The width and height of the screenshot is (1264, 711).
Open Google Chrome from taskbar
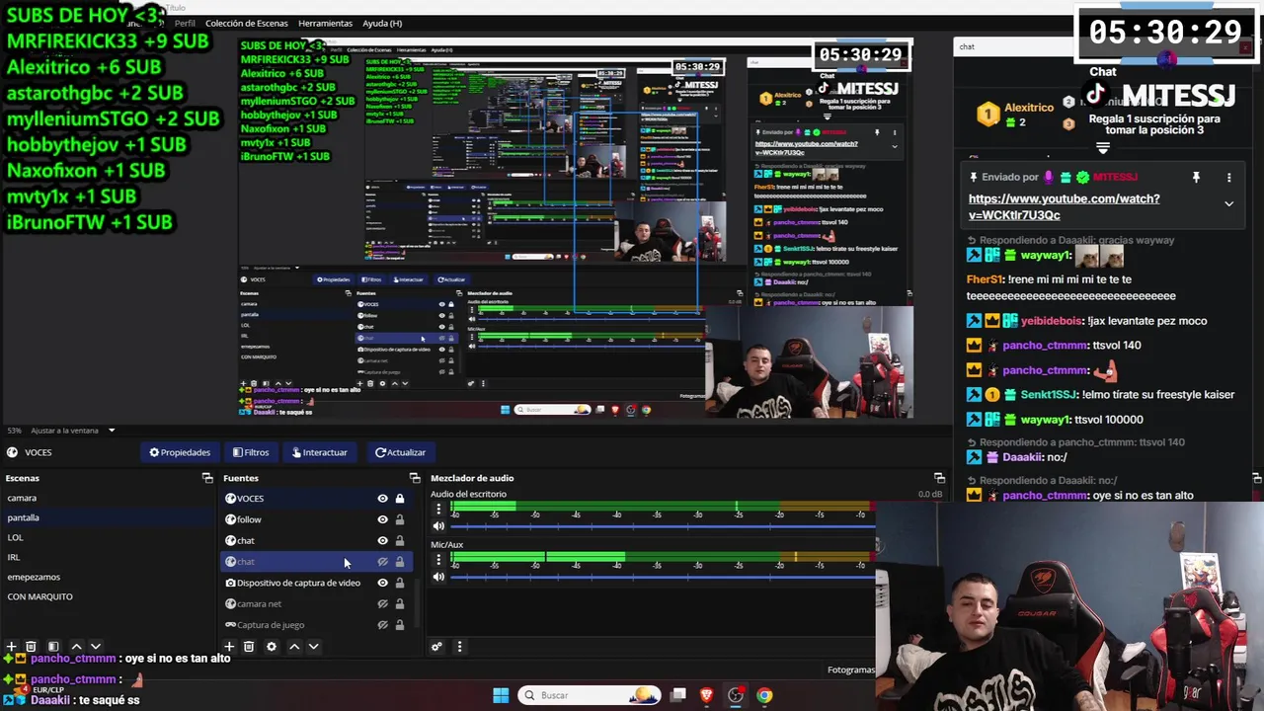pyautogui.click(x=764, y=695)
